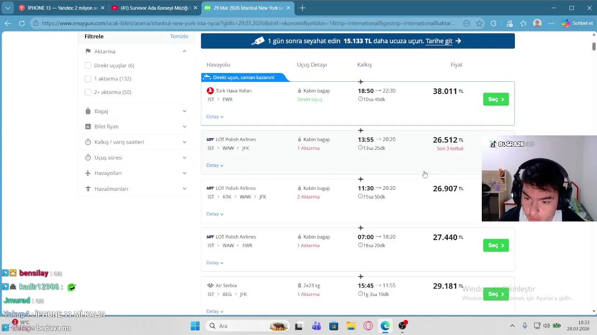The image size is (597, 335).
Task: Show hidden system tray icons
Action: (x=512, y=326)
